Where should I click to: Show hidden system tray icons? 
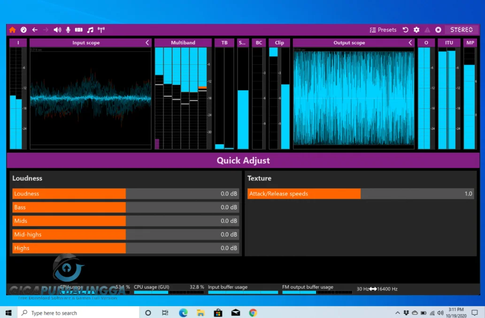[398, 313]
